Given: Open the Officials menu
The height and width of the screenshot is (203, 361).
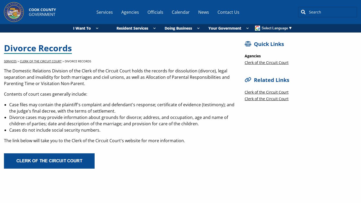Looking at the screenshot, I should 155,12.
